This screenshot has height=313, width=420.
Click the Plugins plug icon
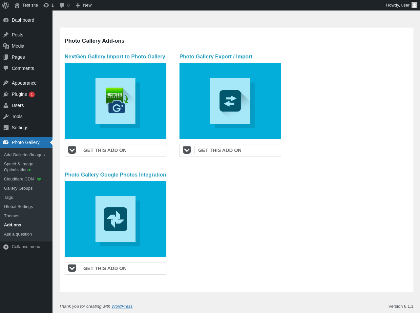coord(6,94)
